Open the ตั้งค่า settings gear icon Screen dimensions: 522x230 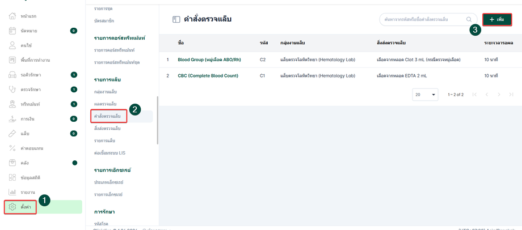(x=12, y=207)
